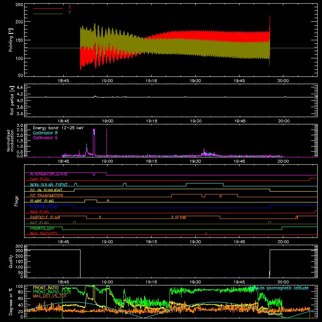Click the green FRONT_RATIO_1225 legend entry
The image size is (322, 322).
coord(52,292)
